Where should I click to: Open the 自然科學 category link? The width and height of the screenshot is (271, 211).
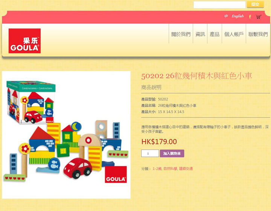tap(170, 169)
